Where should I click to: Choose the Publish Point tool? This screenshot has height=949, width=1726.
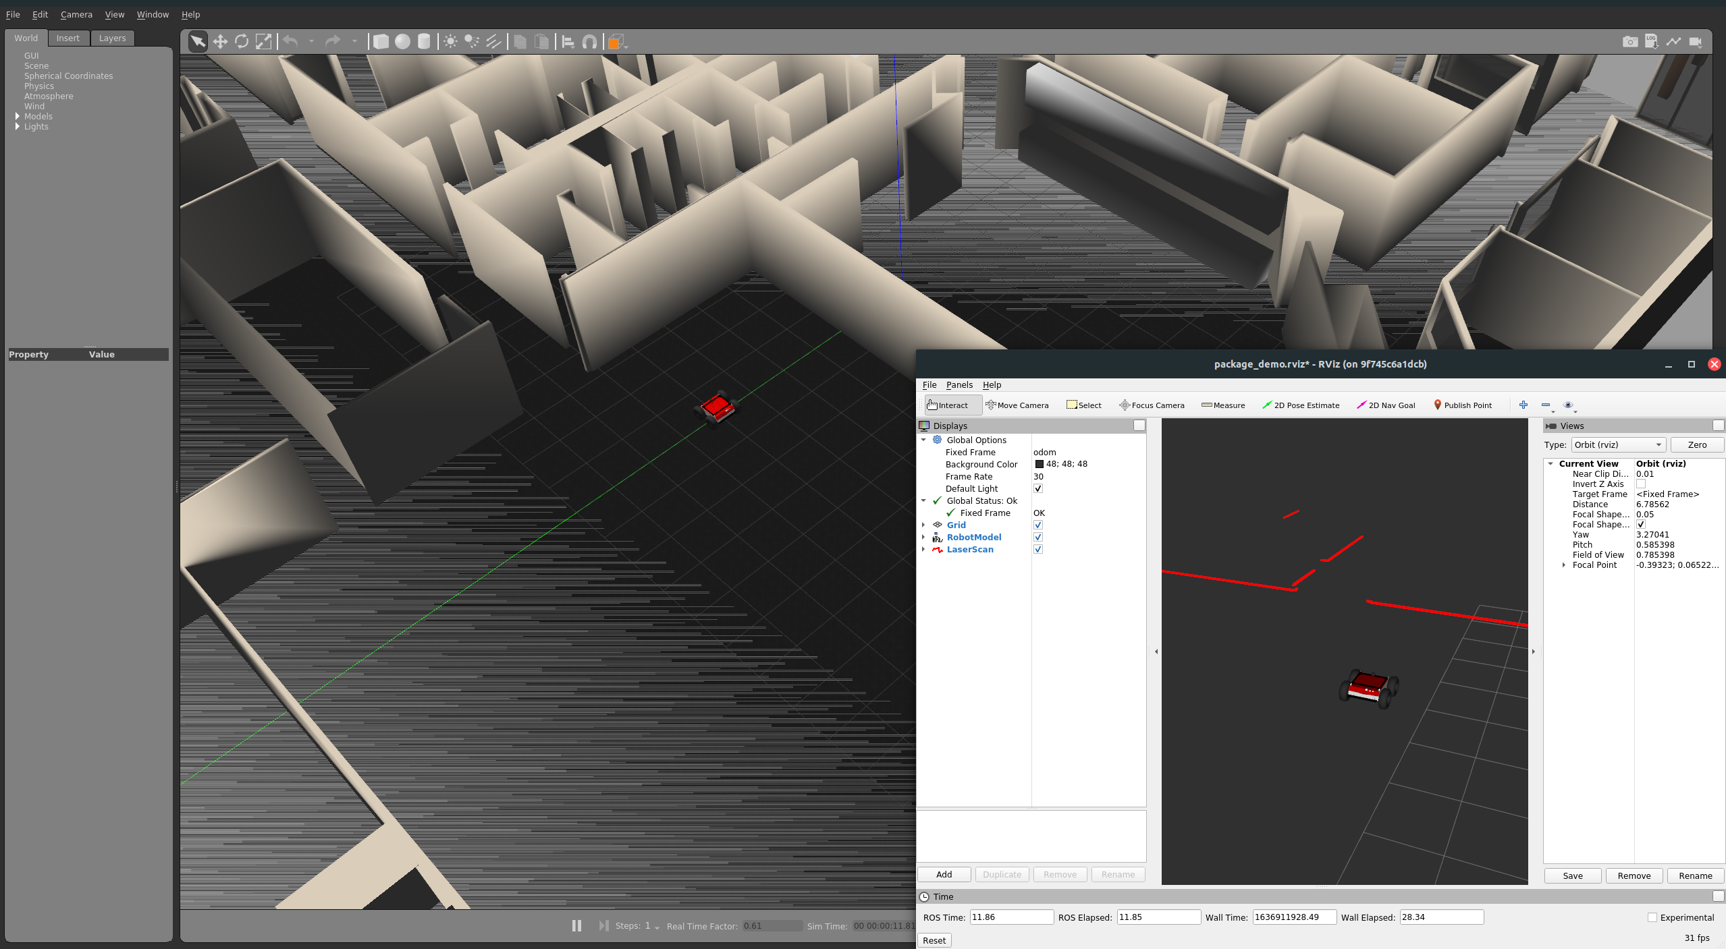pyautogui.click(x=1462, y=405)
